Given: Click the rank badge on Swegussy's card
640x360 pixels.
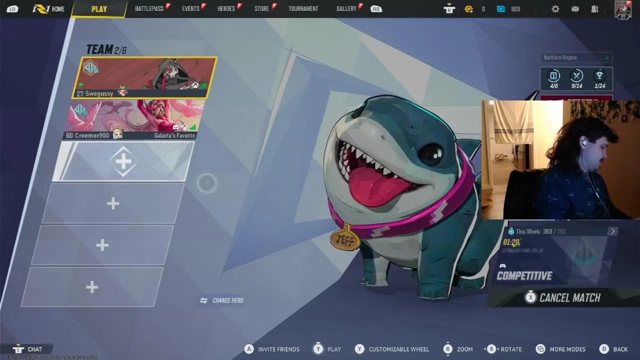Looking at the screenshot, I should pyautogui.click(x=91, y=68).
